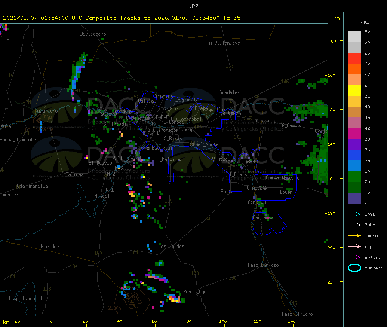The image size is (387, 327).
Task: Click the 'Punta_Agua' map label
Action: click(196, 292)
